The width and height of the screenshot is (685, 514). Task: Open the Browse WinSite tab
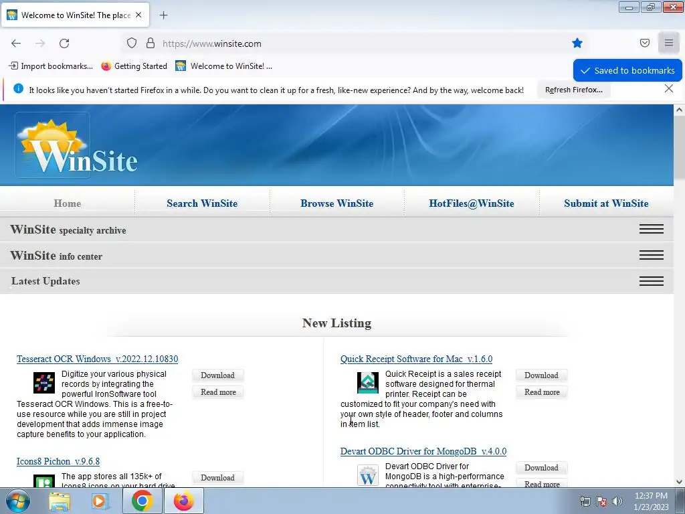(337, 203)
